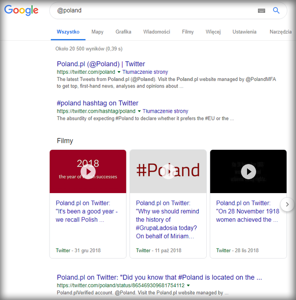296x300 pixels.
Task: Click the Twitter - 11 paź 2018 label
Action: pos(159,251)
